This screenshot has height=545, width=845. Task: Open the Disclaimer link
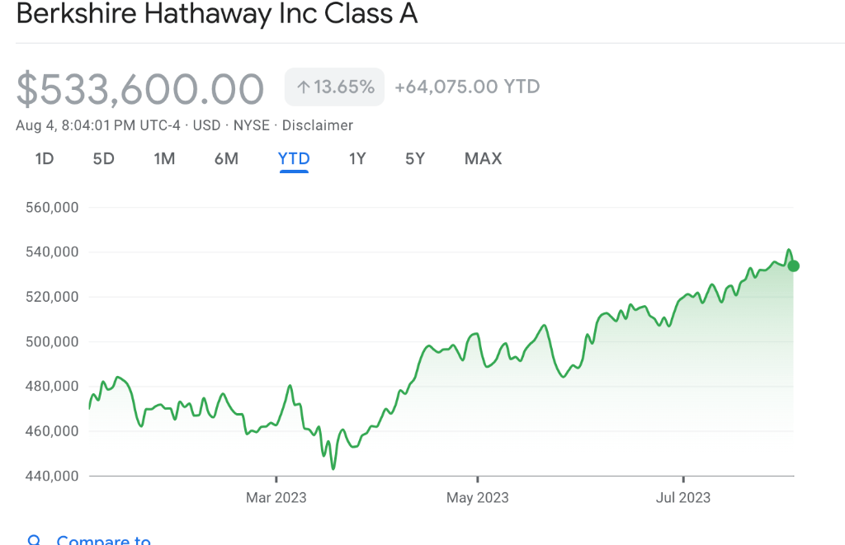pos(318,125)
